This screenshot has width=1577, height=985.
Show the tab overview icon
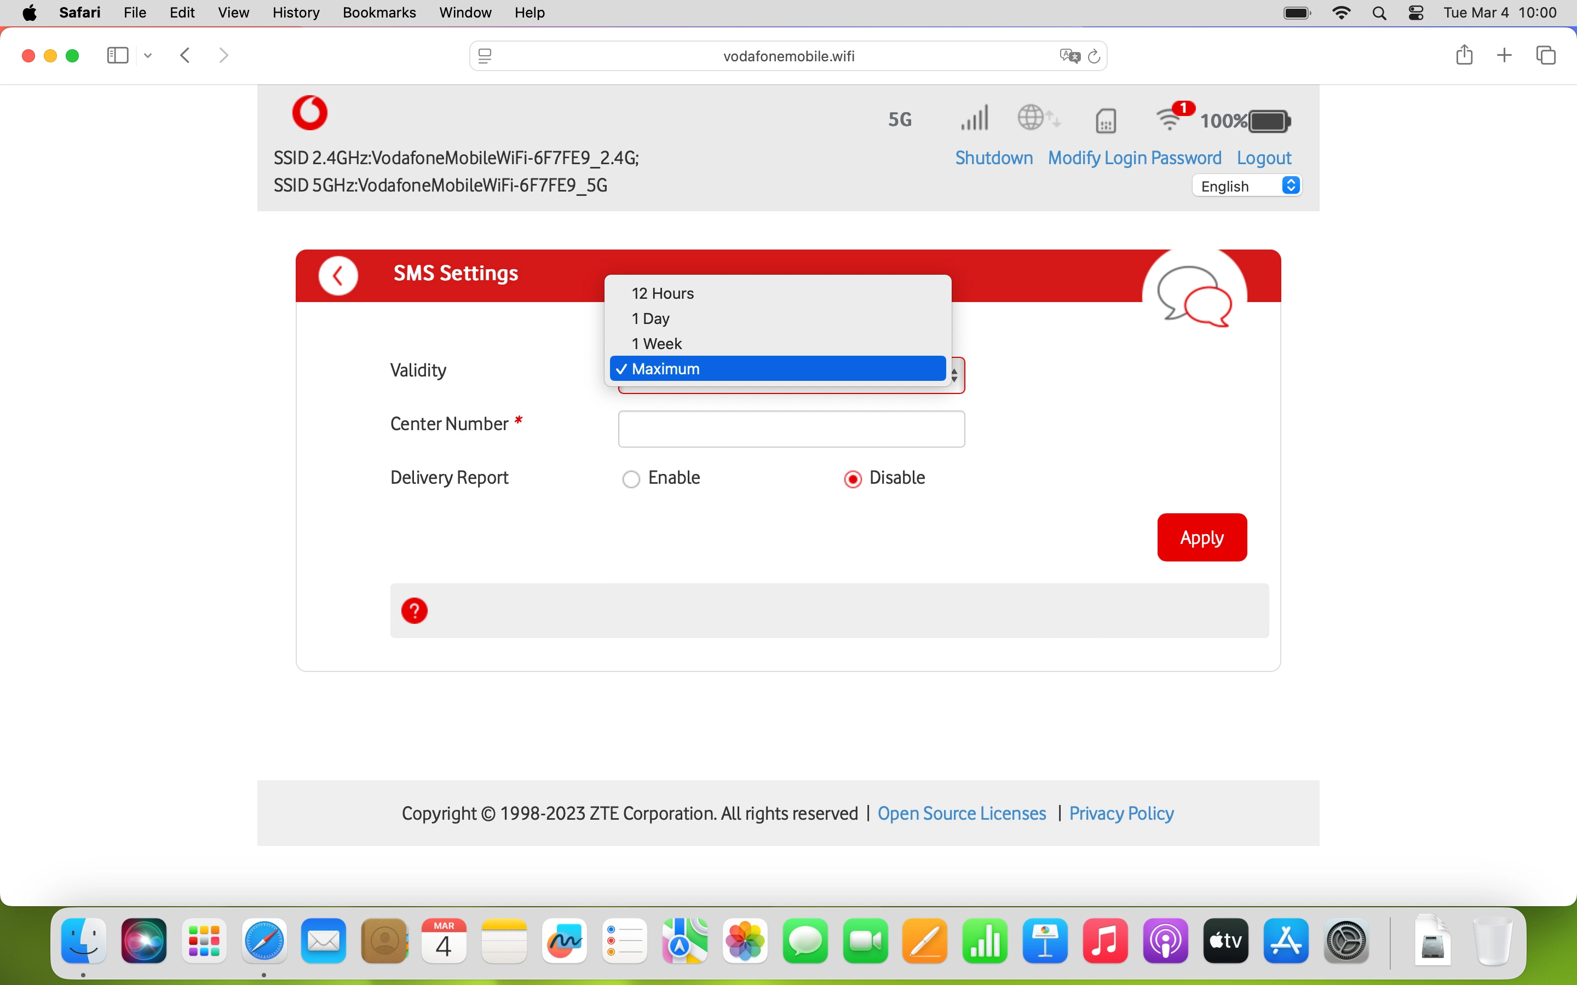click(1546, 55)
